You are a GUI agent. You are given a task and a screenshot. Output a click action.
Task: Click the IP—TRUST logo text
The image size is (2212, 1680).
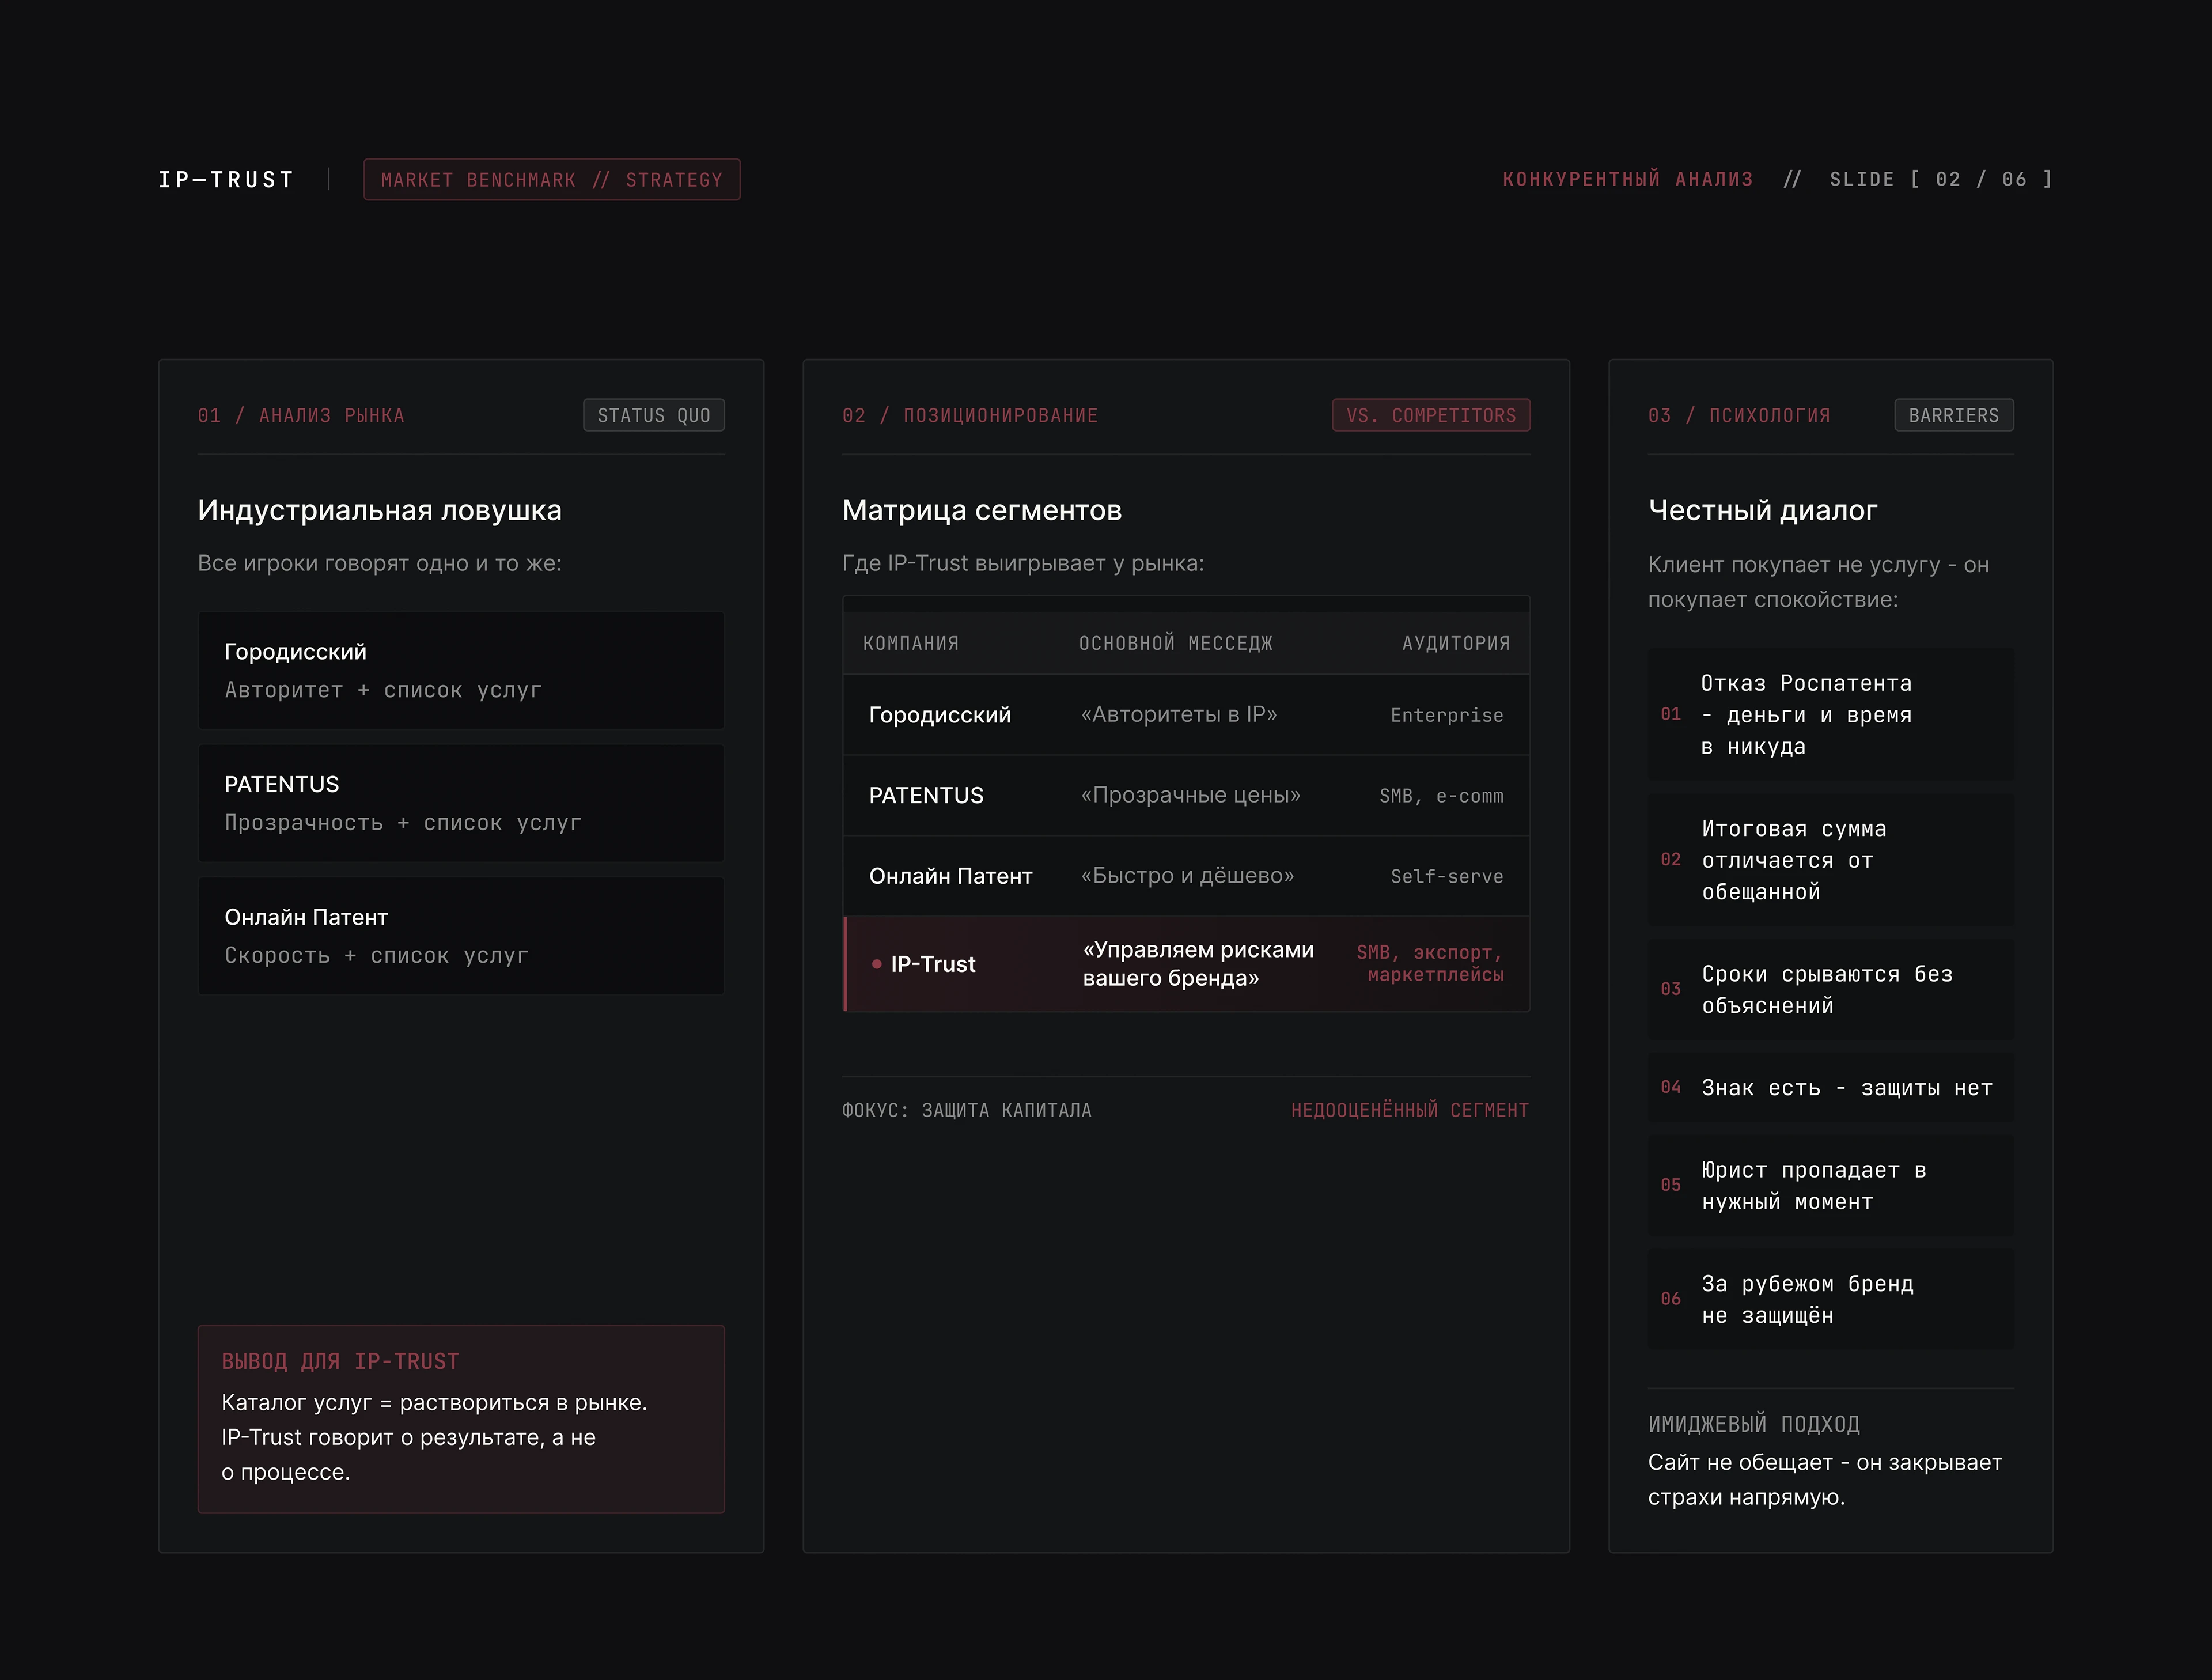[227, 180]
